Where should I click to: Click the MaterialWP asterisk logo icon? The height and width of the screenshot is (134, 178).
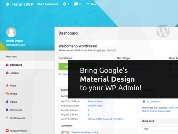[8, 4]
